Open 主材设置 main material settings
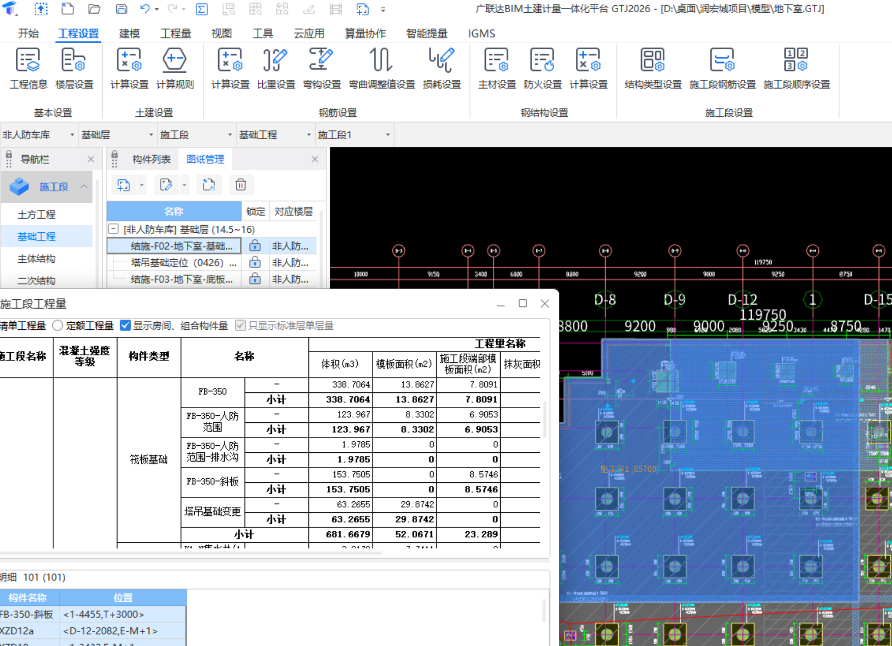Viewport: 892px width, 646px height. pyautogui.click(x=497, y=69)
